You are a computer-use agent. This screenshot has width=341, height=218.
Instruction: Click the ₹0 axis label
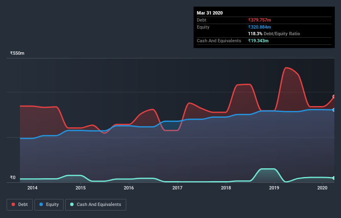tap(13, 177)
